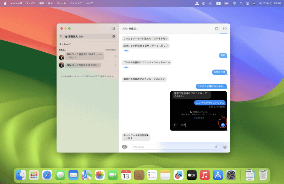Click 斎藤正人 avatar on the second search result
Image resolution: width=284 pixels, height=184 pixels.
click(61, 65)
